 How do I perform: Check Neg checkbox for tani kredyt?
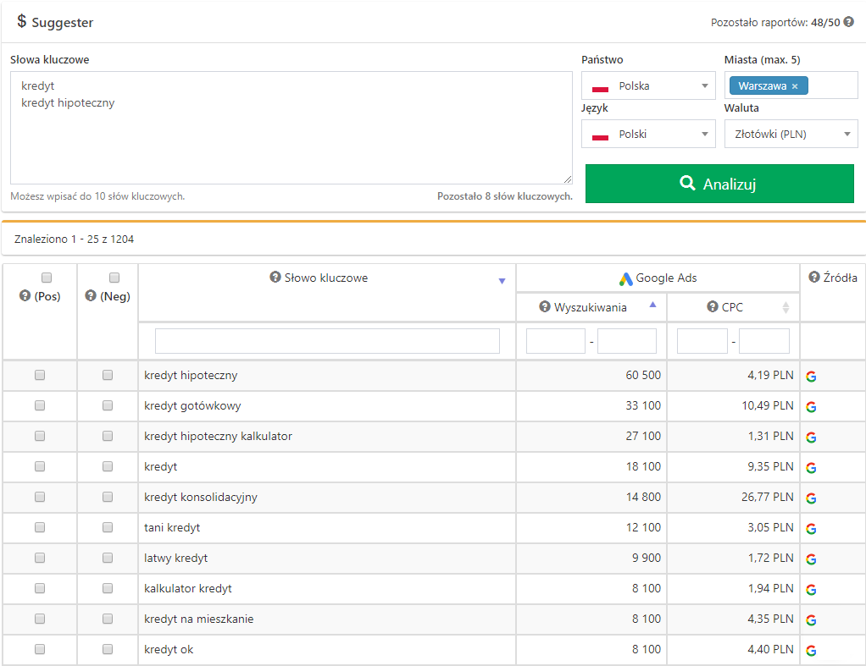point(108,527)
